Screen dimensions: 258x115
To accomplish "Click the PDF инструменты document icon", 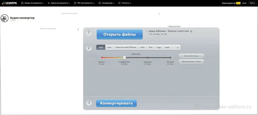I will click(75, 3).
